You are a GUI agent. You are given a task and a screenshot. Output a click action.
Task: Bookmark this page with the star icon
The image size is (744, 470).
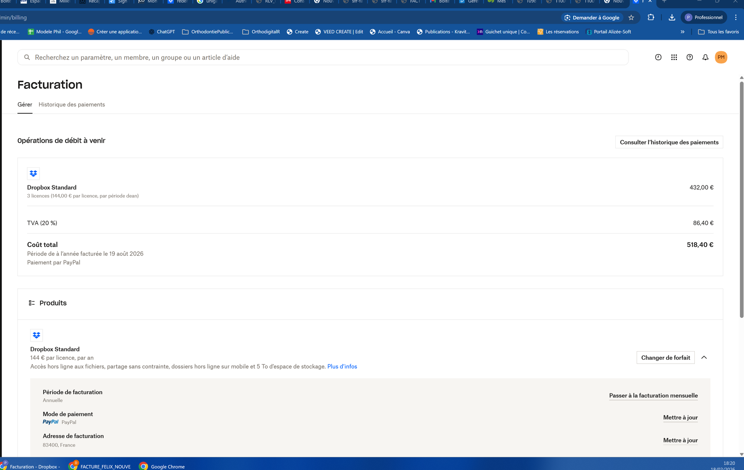click(x=631, y=17)
